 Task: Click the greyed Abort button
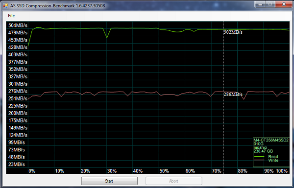pyautogui.click(x=173, y=181)
